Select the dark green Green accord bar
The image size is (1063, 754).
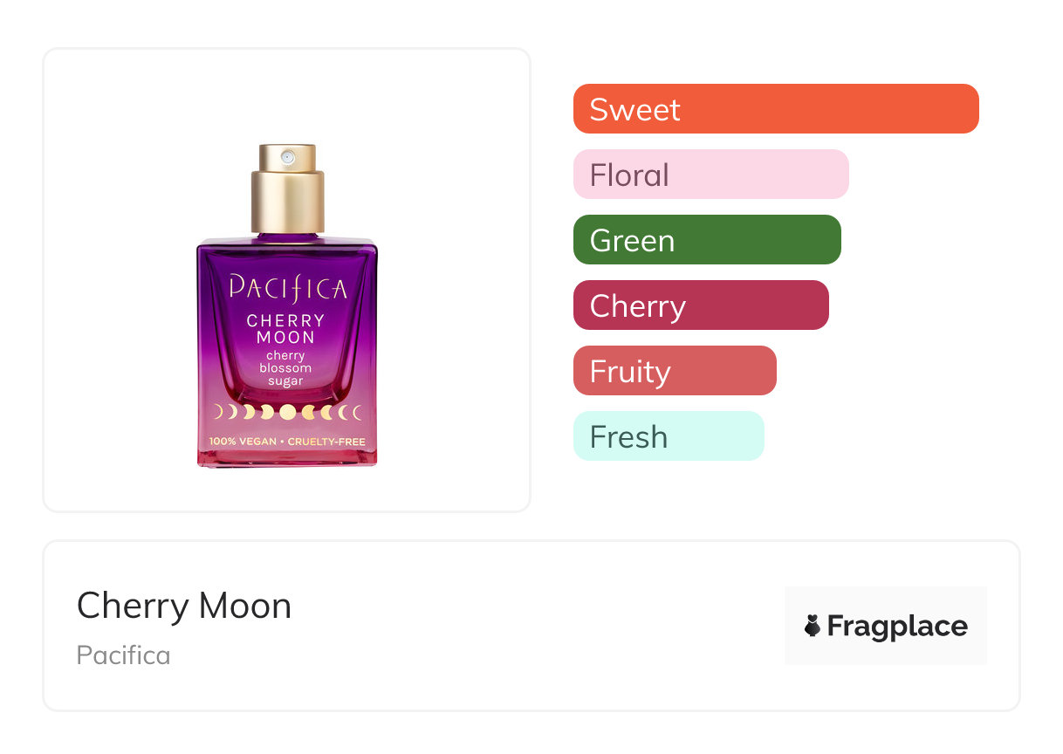[x=706, y=240]
